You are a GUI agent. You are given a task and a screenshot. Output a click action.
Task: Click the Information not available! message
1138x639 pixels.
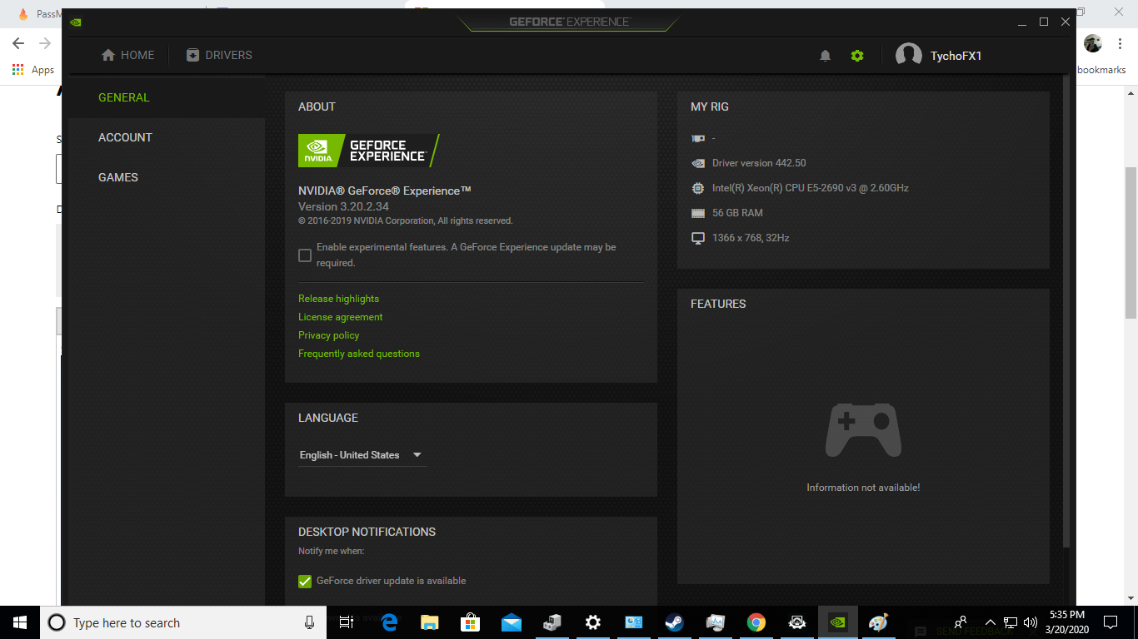863,488
